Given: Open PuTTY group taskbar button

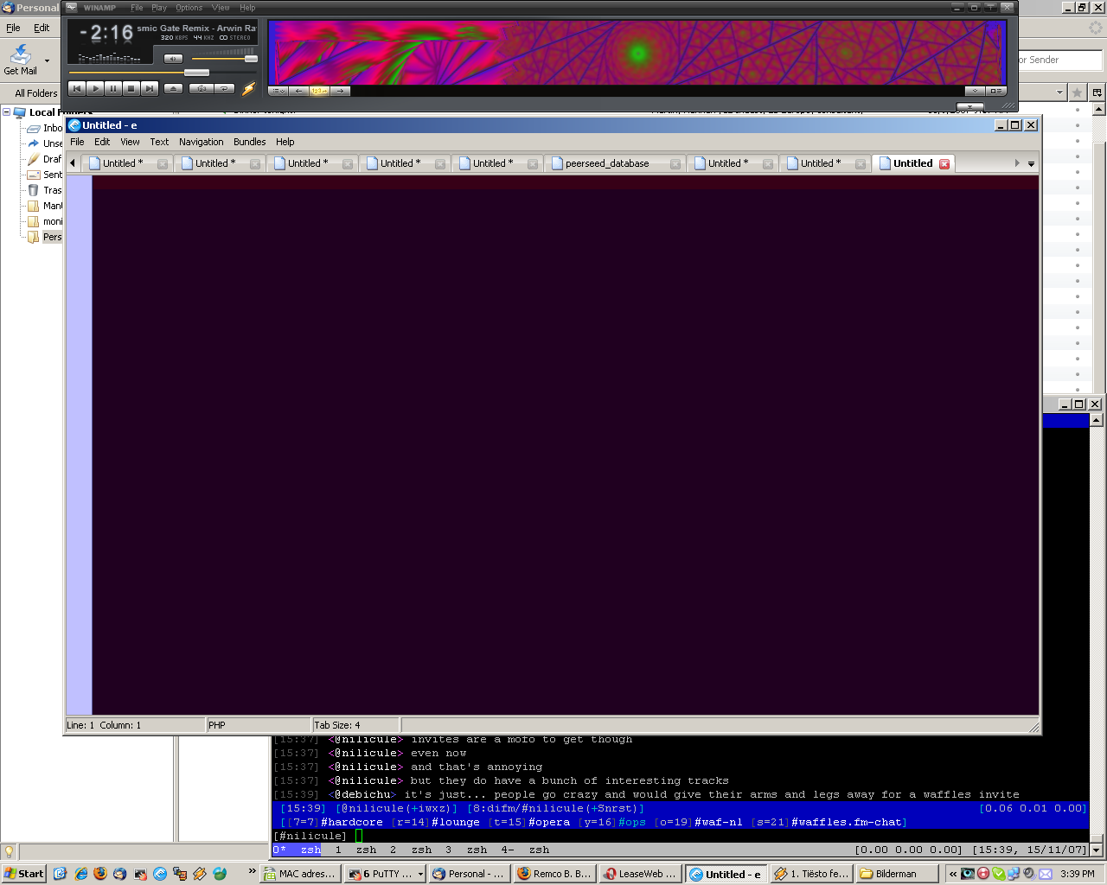Looking at the screenshot, I should (x=385, y=874).
